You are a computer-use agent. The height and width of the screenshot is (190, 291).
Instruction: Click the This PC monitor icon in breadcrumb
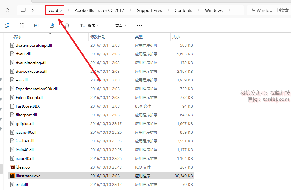tap(23, 10)
